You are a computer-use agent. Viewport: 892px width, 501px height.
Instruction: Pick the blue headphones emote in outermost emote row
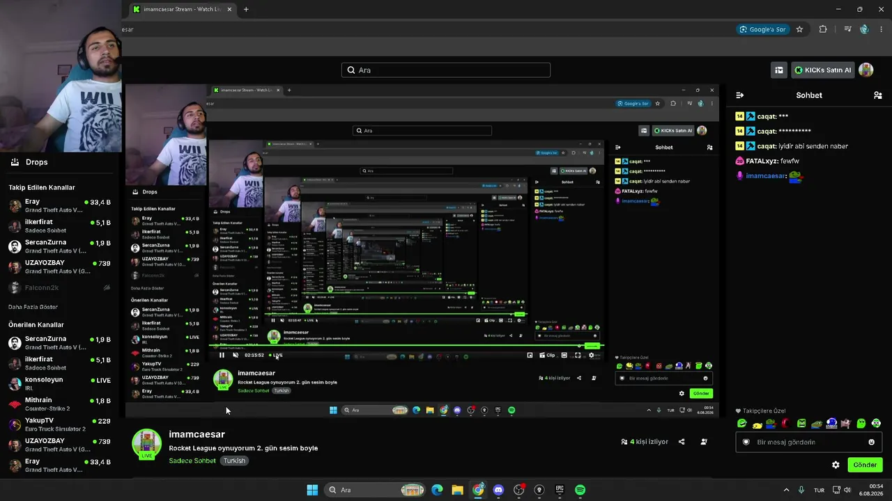[x=831, y=423]
